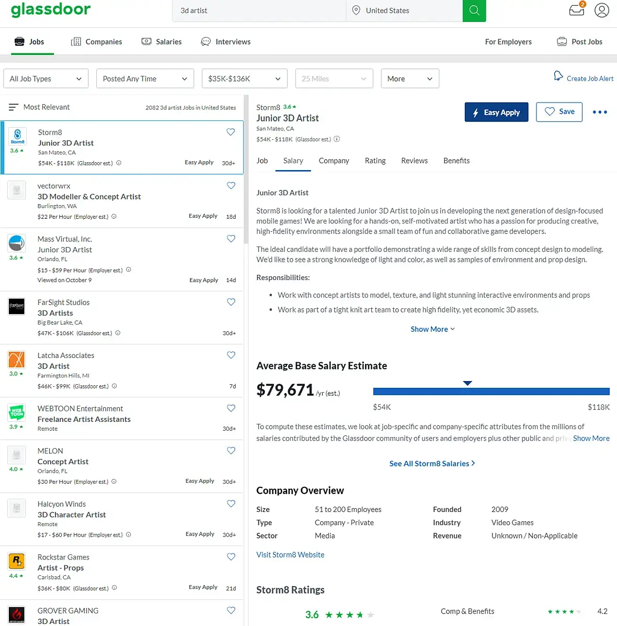Switch to the Job detail tab
Image resolution: width=617 pixels, height=626 pixels.
click(262, 161)
